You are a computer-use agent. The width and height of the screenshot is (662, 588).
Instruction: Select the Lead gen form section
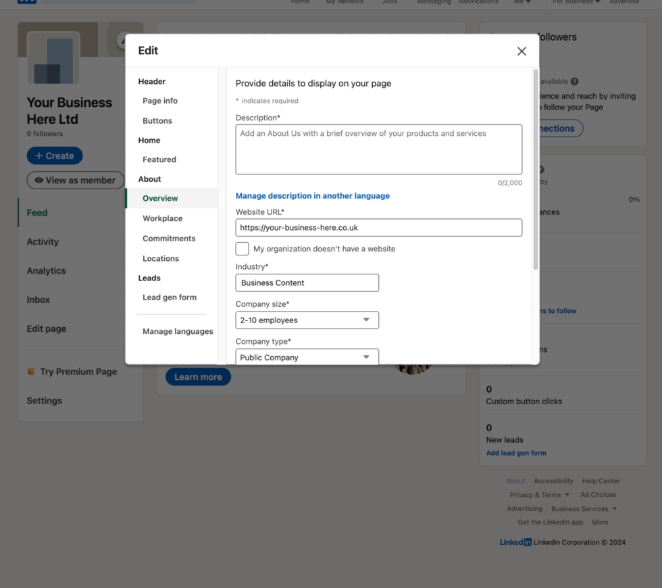click(x=169, y=297)
